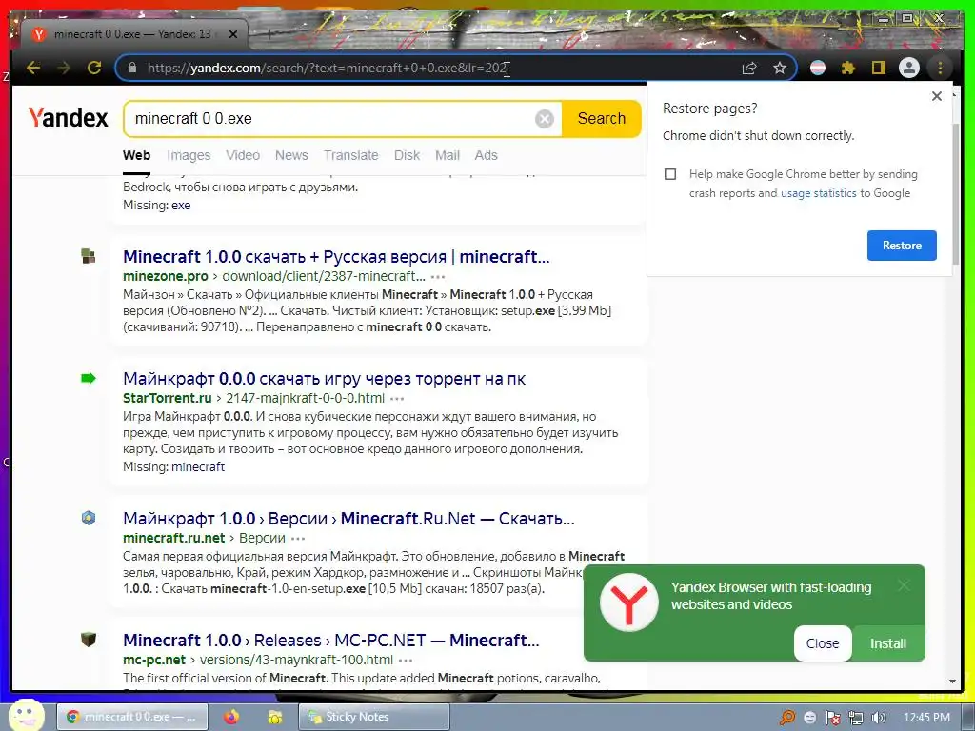Open a new tab with plus button

point(269,34)
